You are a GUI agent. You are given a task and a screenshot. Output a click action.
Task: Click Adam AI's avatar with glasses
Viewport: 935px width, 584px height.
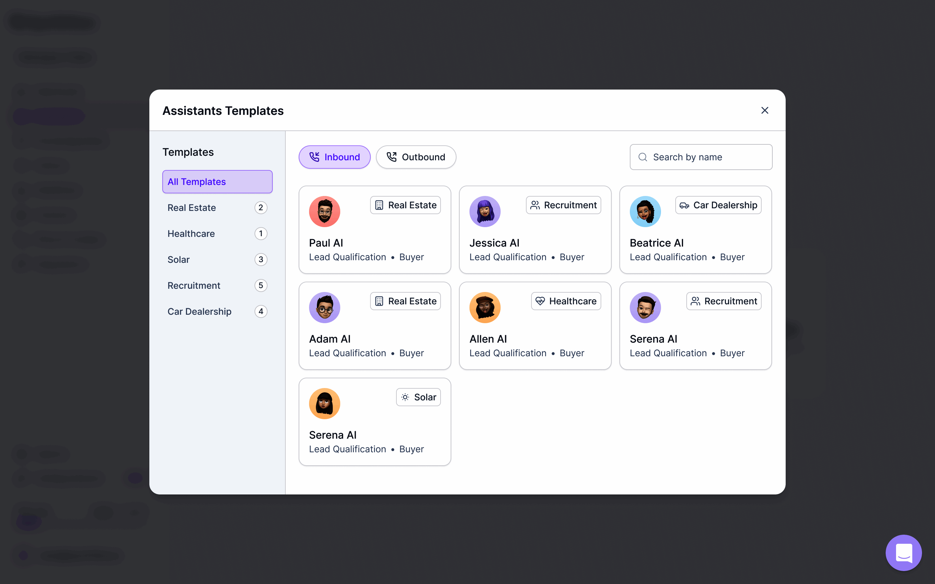(325, 308)
